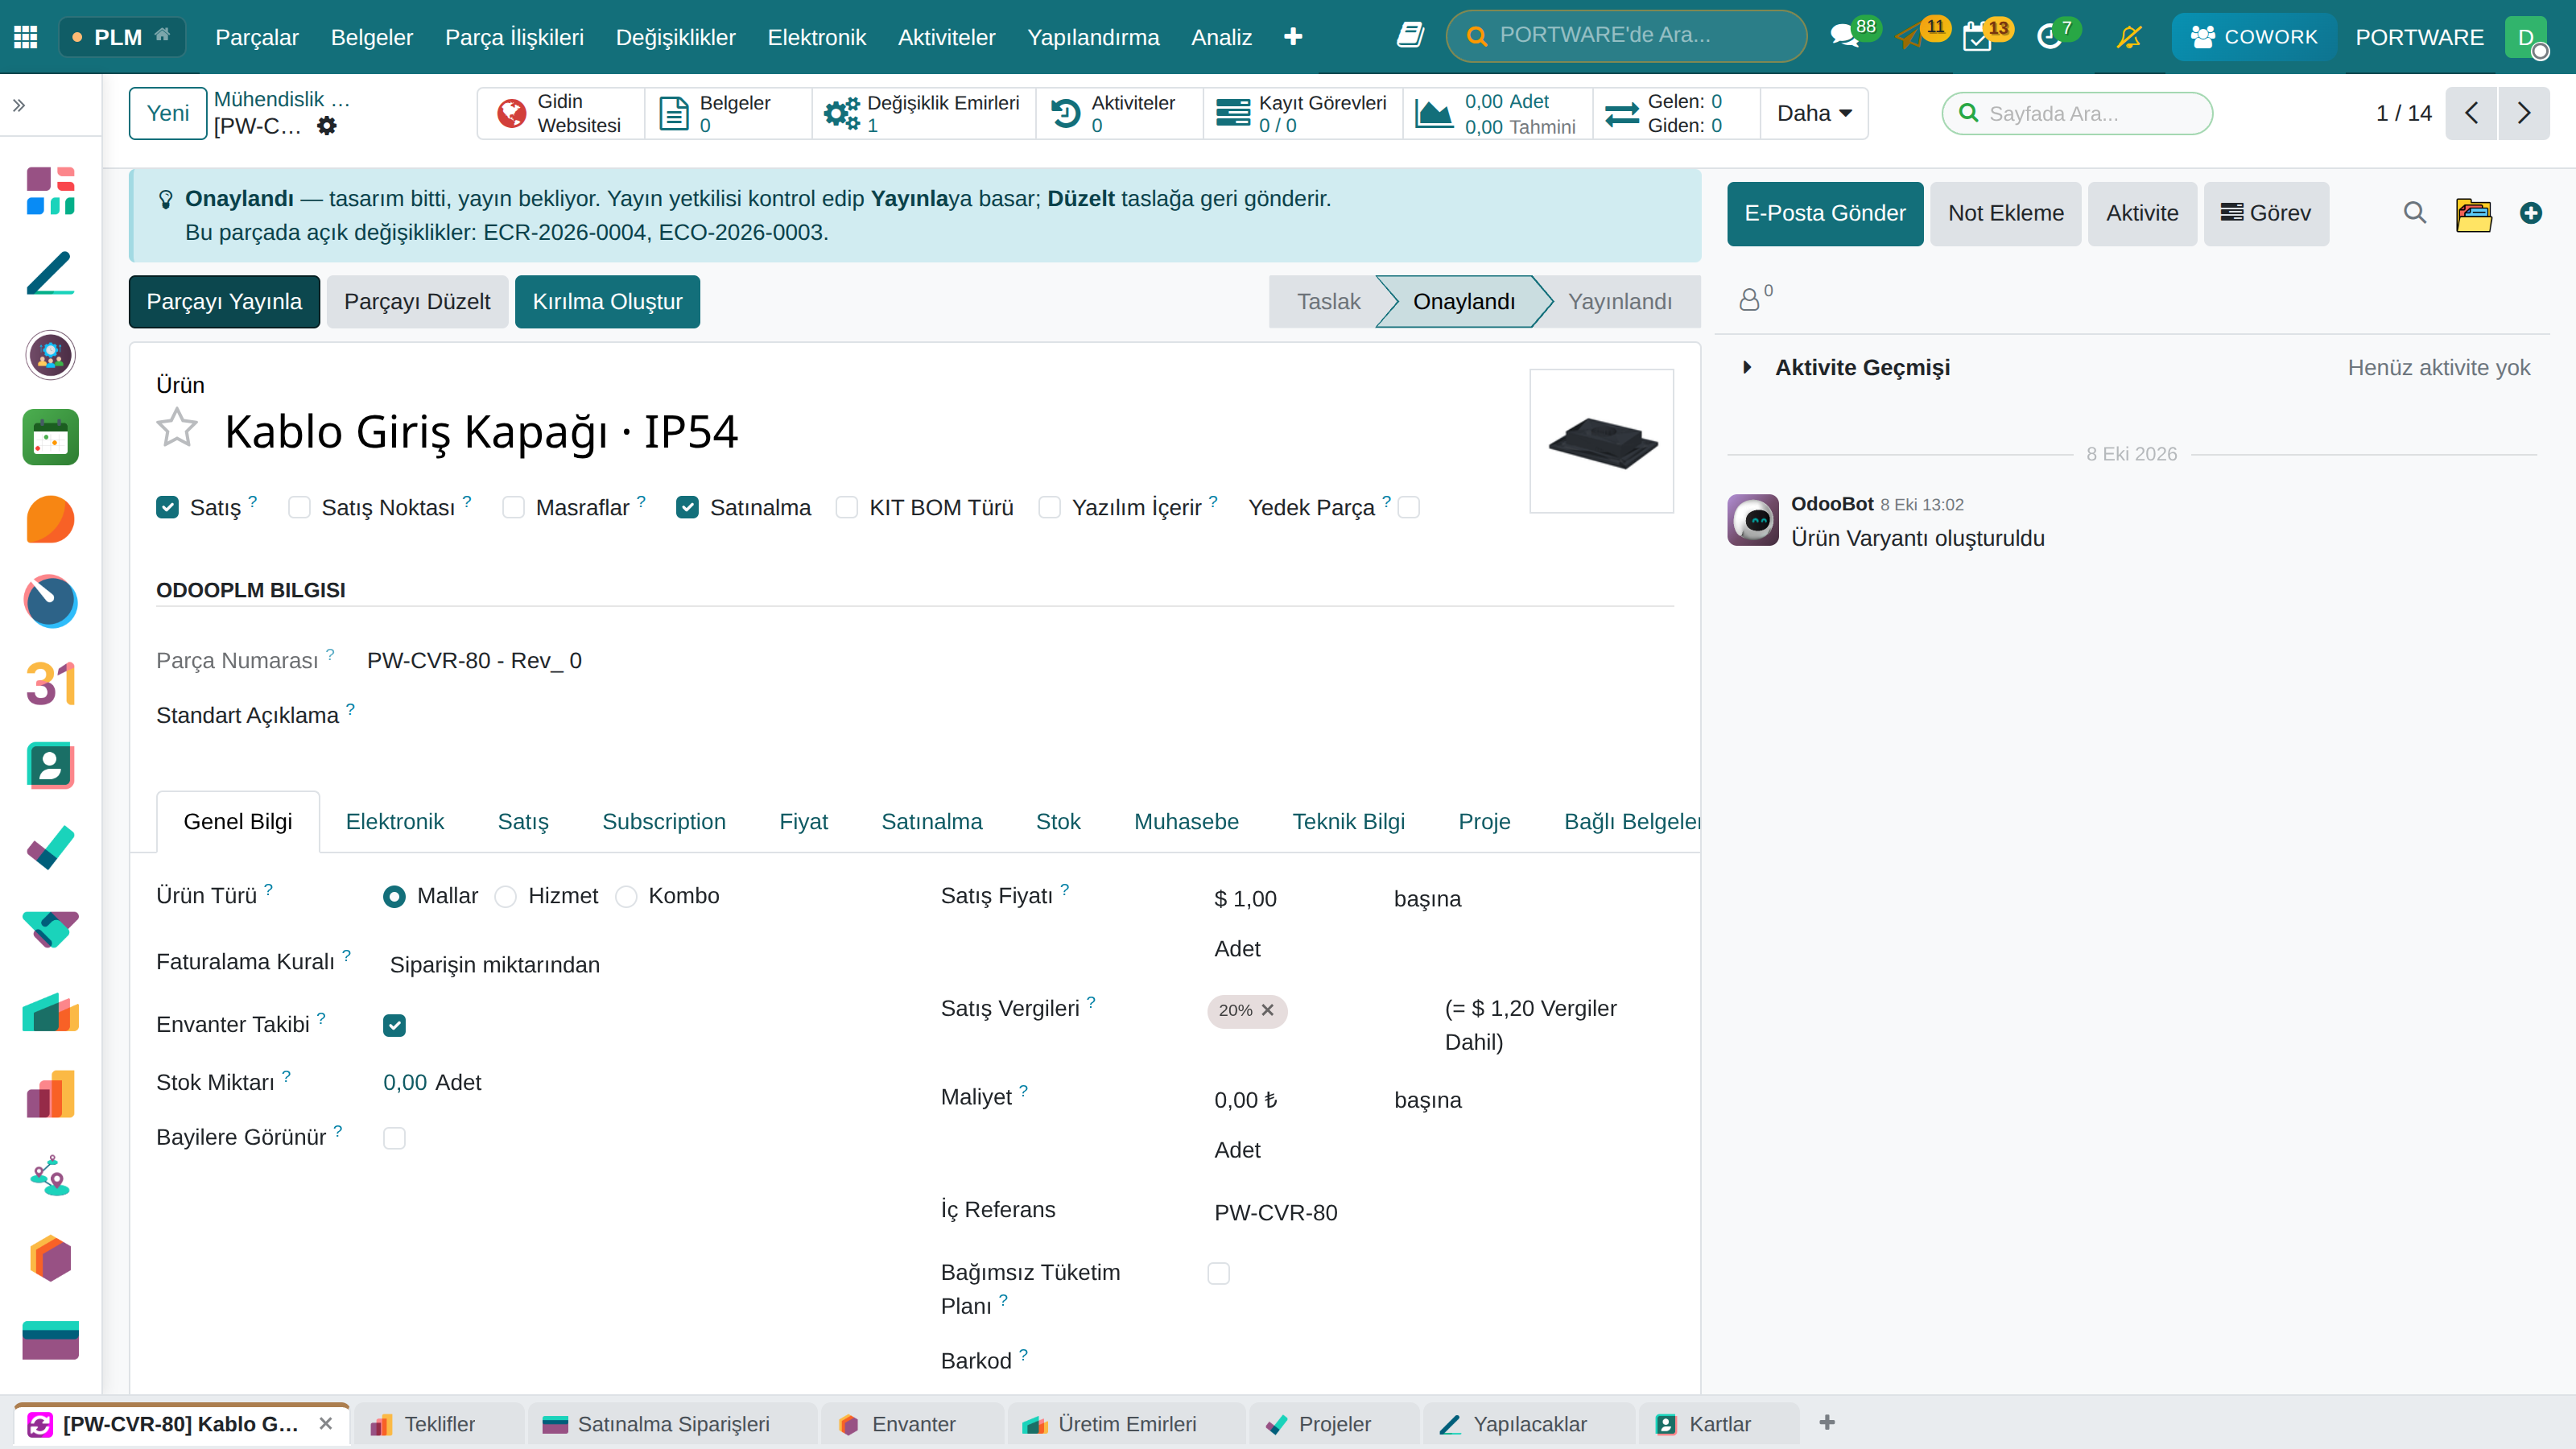This screenshot has height=1449, width=2576.
Task: Switch to the Teknik Bilgi tab
Action: coord(1348,821)
